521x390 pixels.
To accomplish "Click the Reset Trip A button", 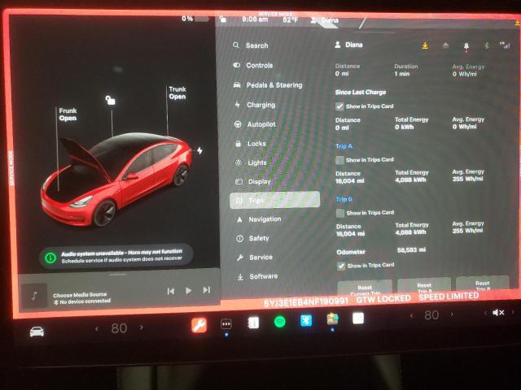I will point(424,286).
